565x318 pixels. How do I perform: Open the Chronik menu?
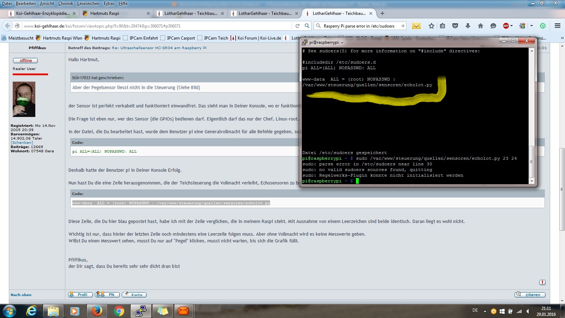pyautogui.click(x=66, y=4)
